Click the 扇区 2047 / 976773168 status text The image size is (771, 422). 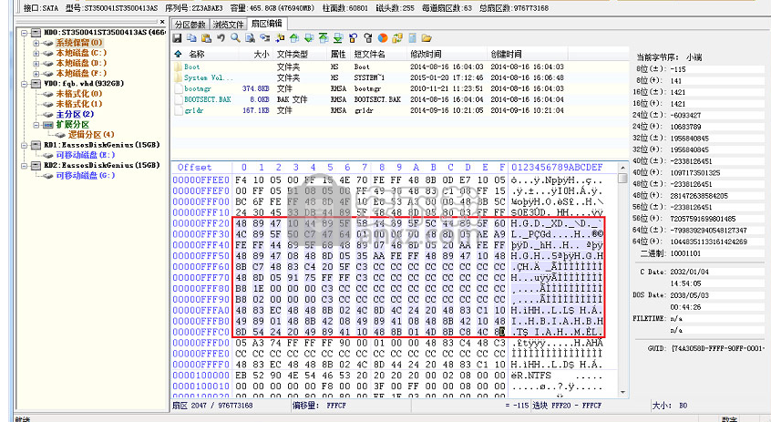(212, 406)
